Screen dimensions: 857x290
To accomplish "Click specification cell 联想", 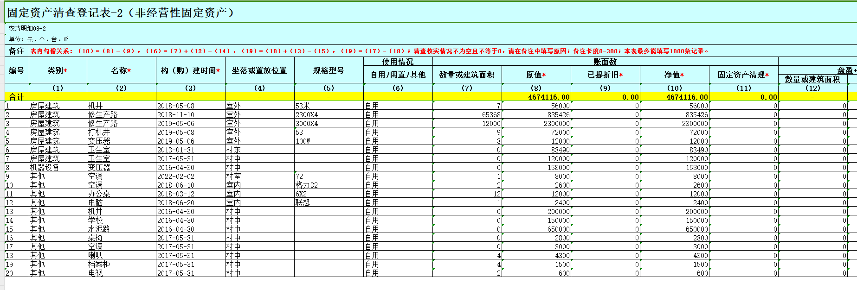I will pos(329,202).
